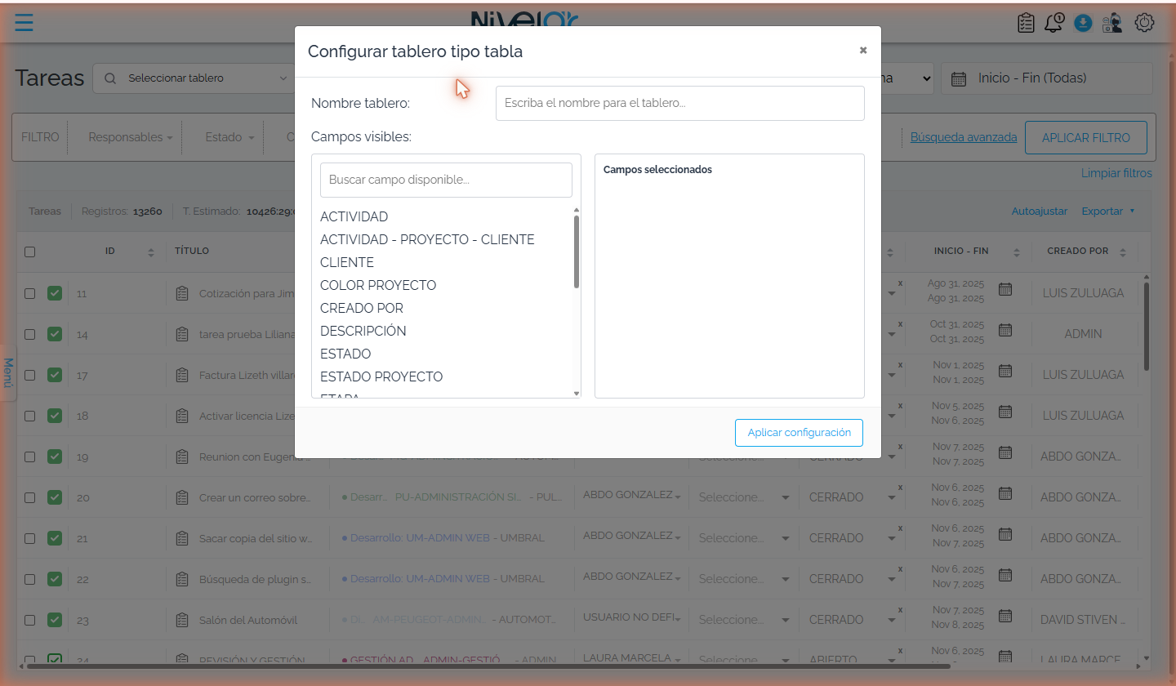Sort by INICIO - FIN column arrows
The width and height of the screenshot is (1176, 686).
[x=1017, y=252]
